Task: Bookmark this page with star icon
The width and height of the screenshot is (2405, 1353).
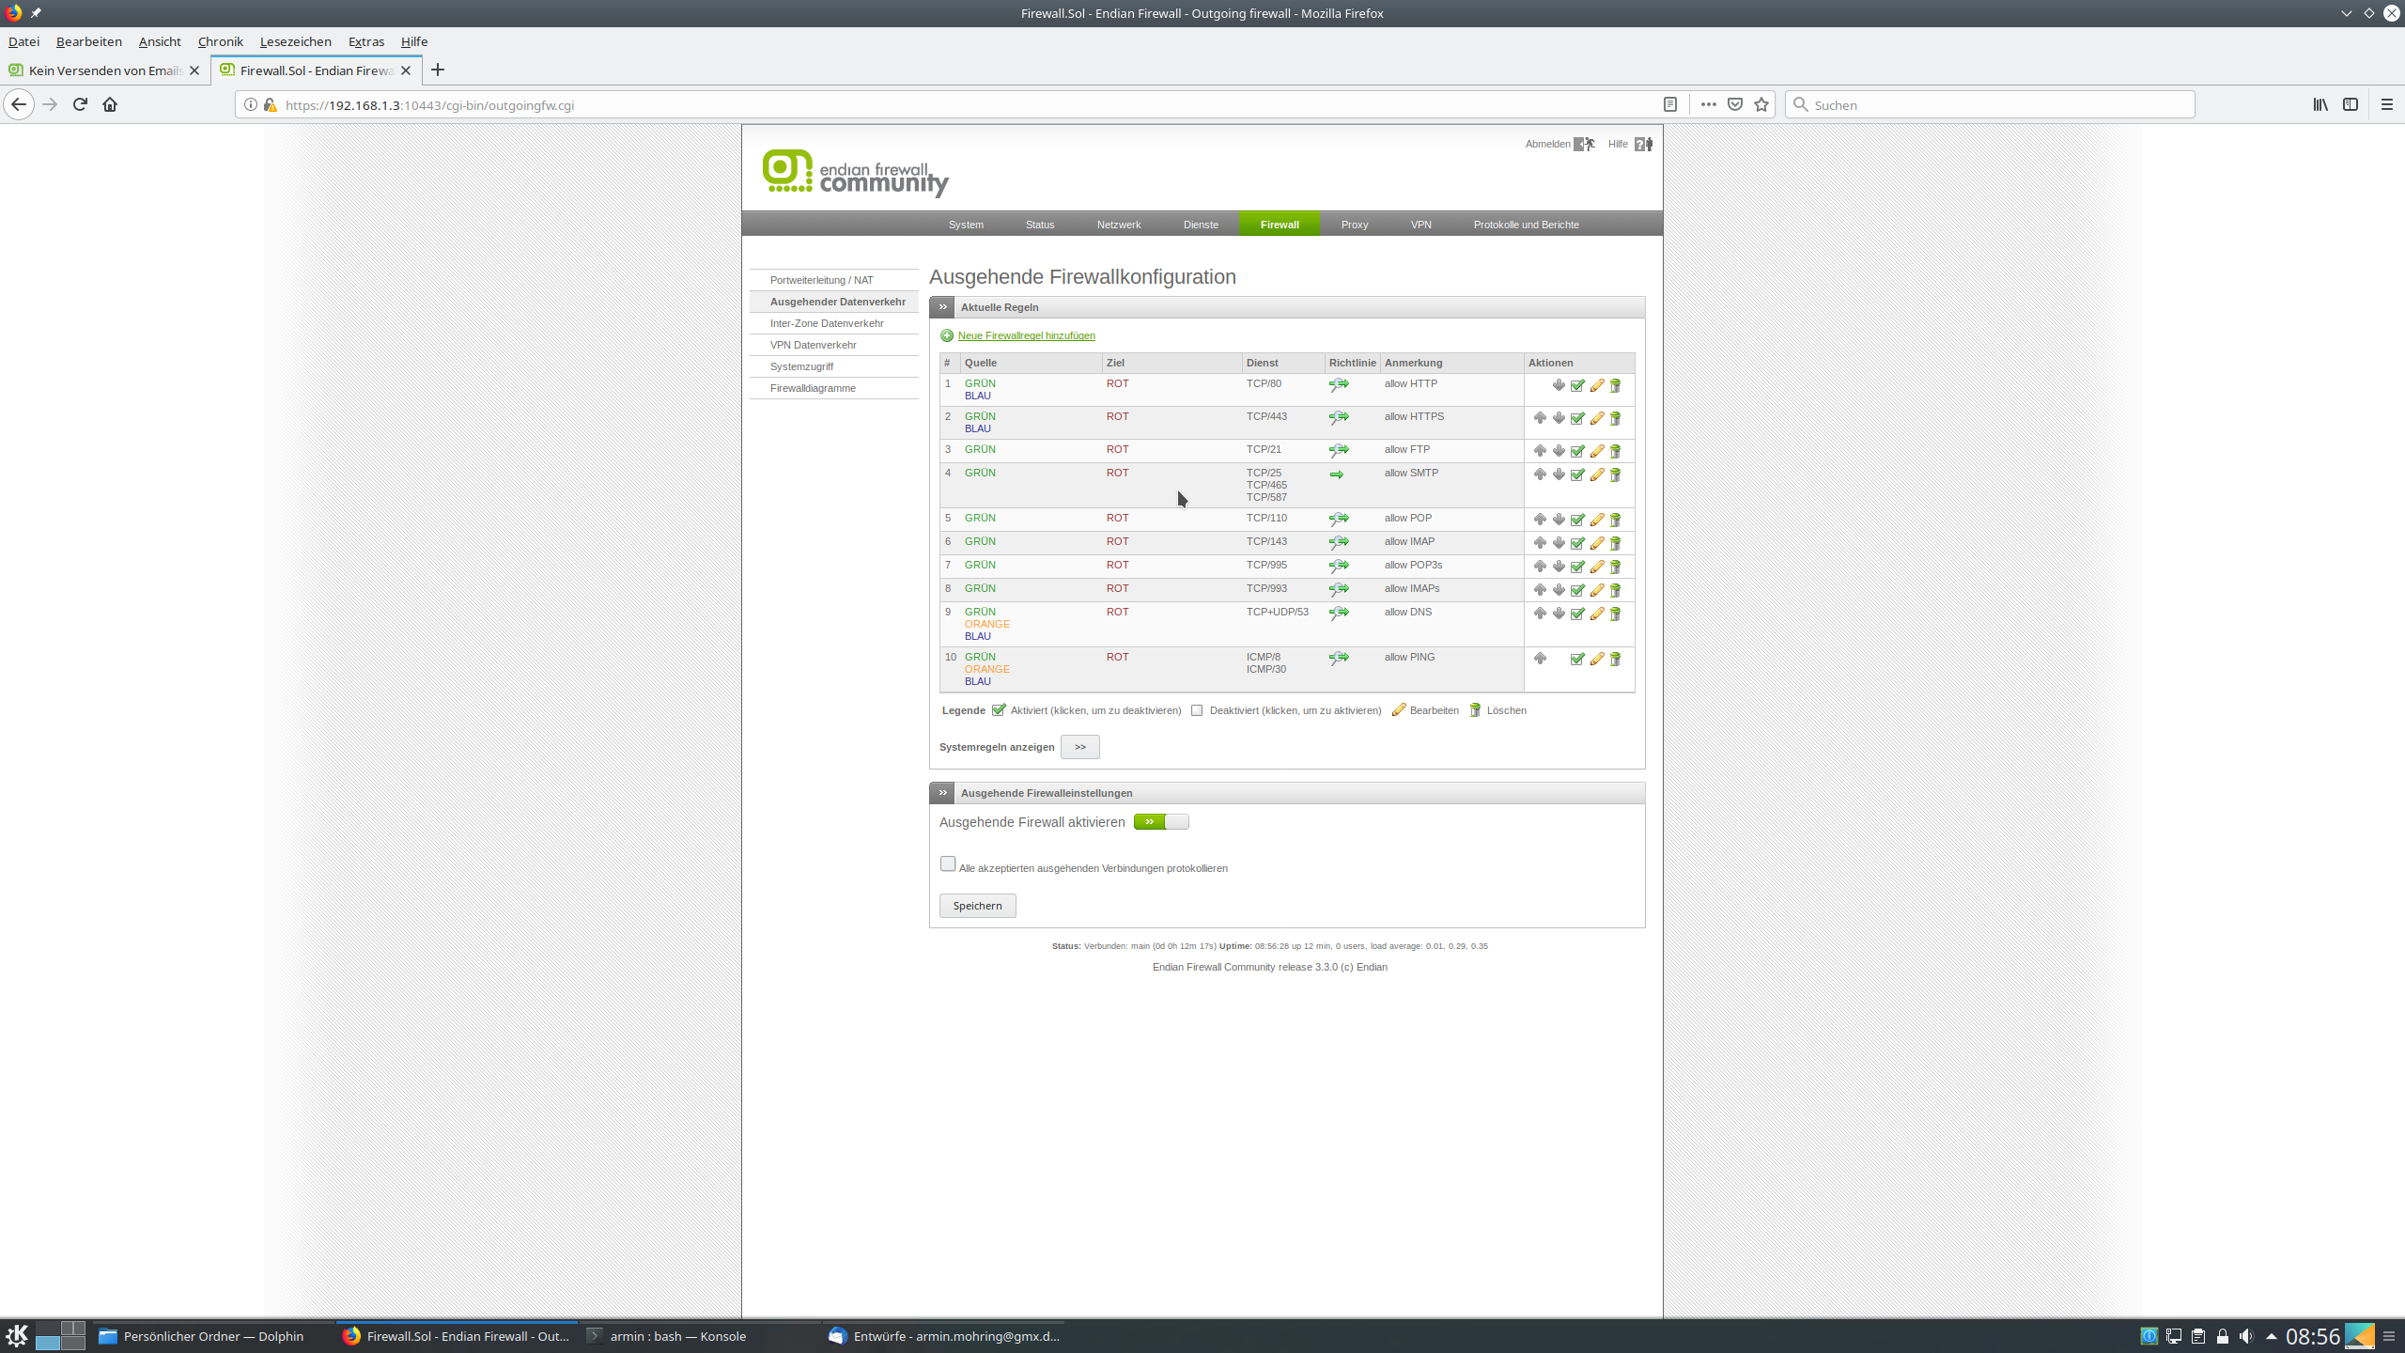Action: [x=1761, y=104]
